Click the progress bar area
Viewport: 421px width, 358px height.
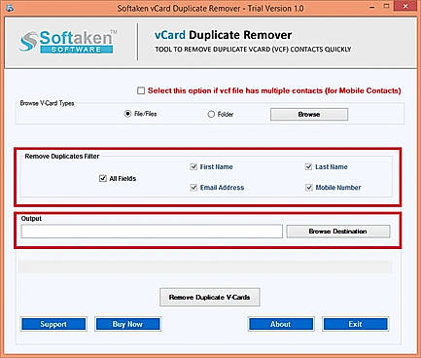(206, 267)
